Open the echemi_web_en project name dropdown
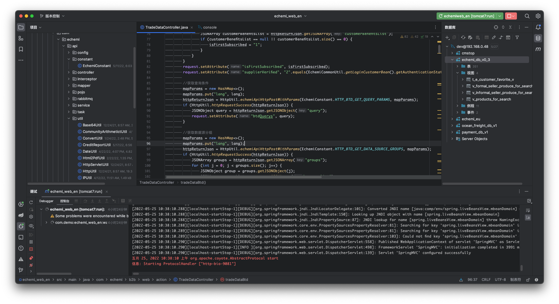The image size is (559, 304). [x=290, y=16]
